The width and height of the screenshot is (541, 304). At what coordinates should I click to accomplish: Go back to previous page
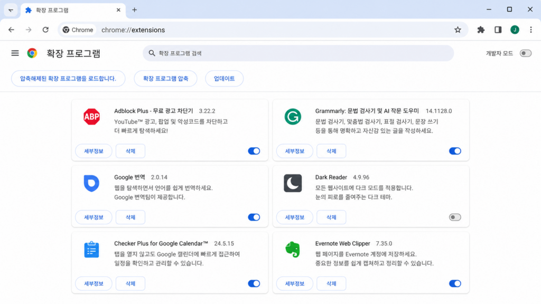tap(12, 30)
